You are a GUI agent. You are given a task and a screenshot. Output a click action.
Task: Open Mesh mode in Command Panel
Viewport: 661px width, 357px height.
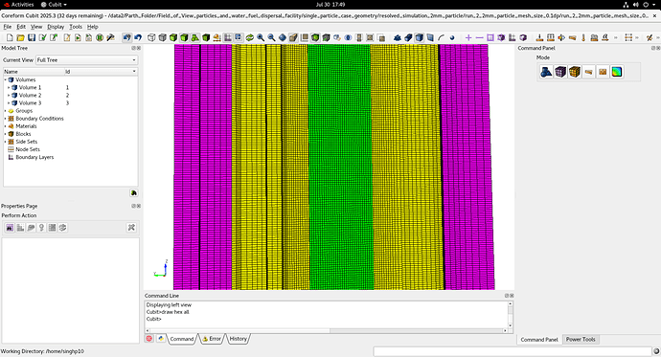coord(560,72)
